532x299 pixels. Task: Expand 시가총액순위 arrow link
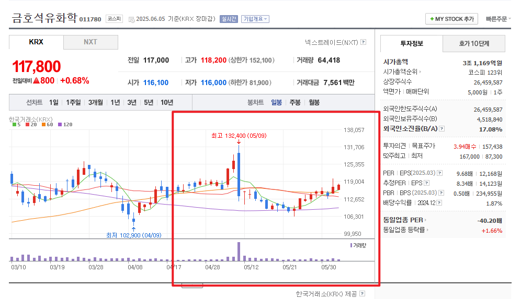[420, 72]
